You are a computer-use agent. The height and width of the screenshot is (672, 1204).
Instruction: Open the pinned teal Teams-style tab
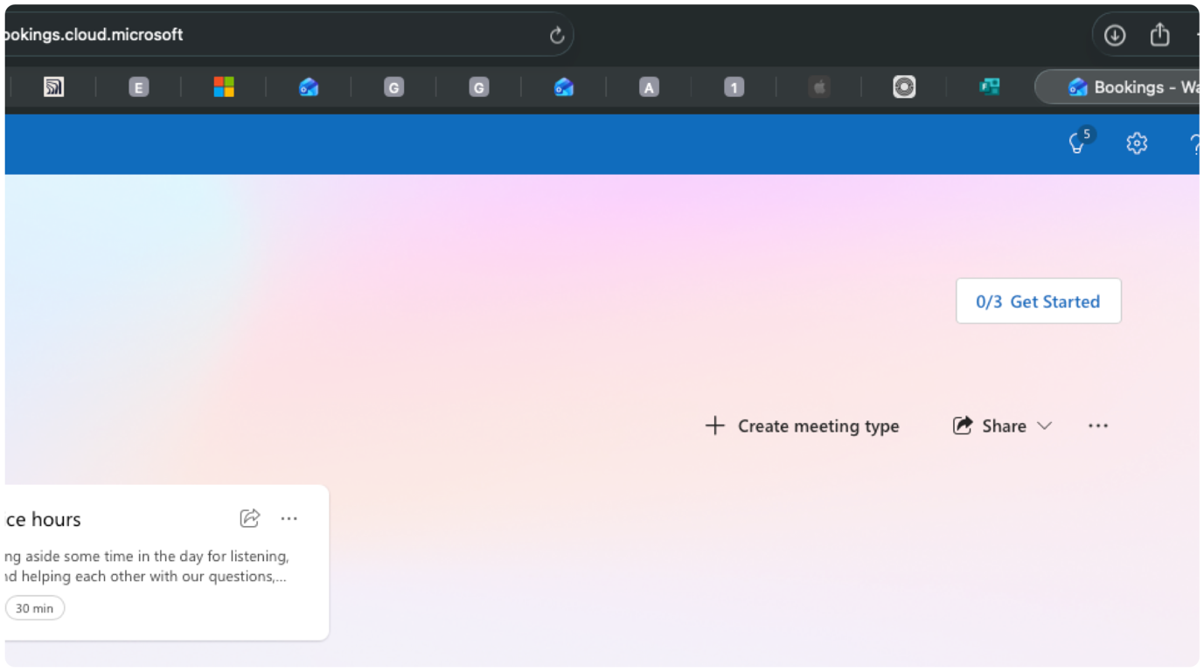(x=989, y=87)
